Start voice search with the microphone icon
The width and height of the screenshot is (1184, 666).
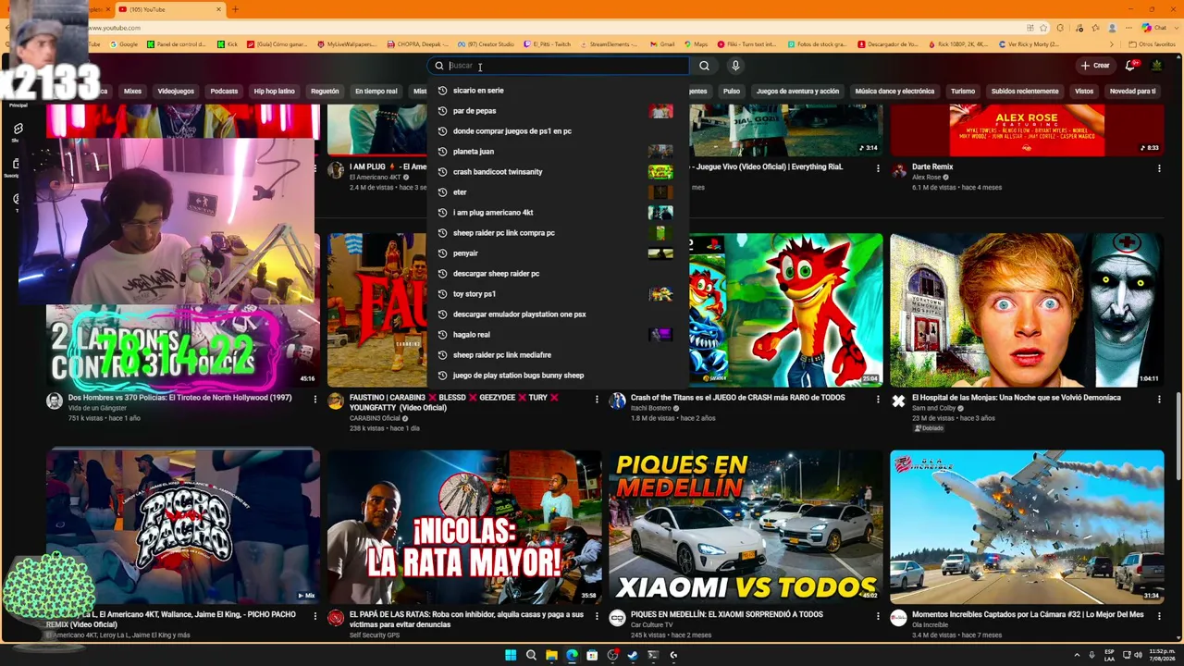click(x=735, y=66)
